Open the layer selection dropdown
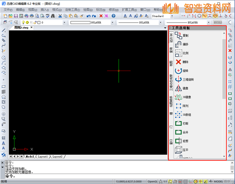Viewport: 235px width, 184px height. pos(65,23)
